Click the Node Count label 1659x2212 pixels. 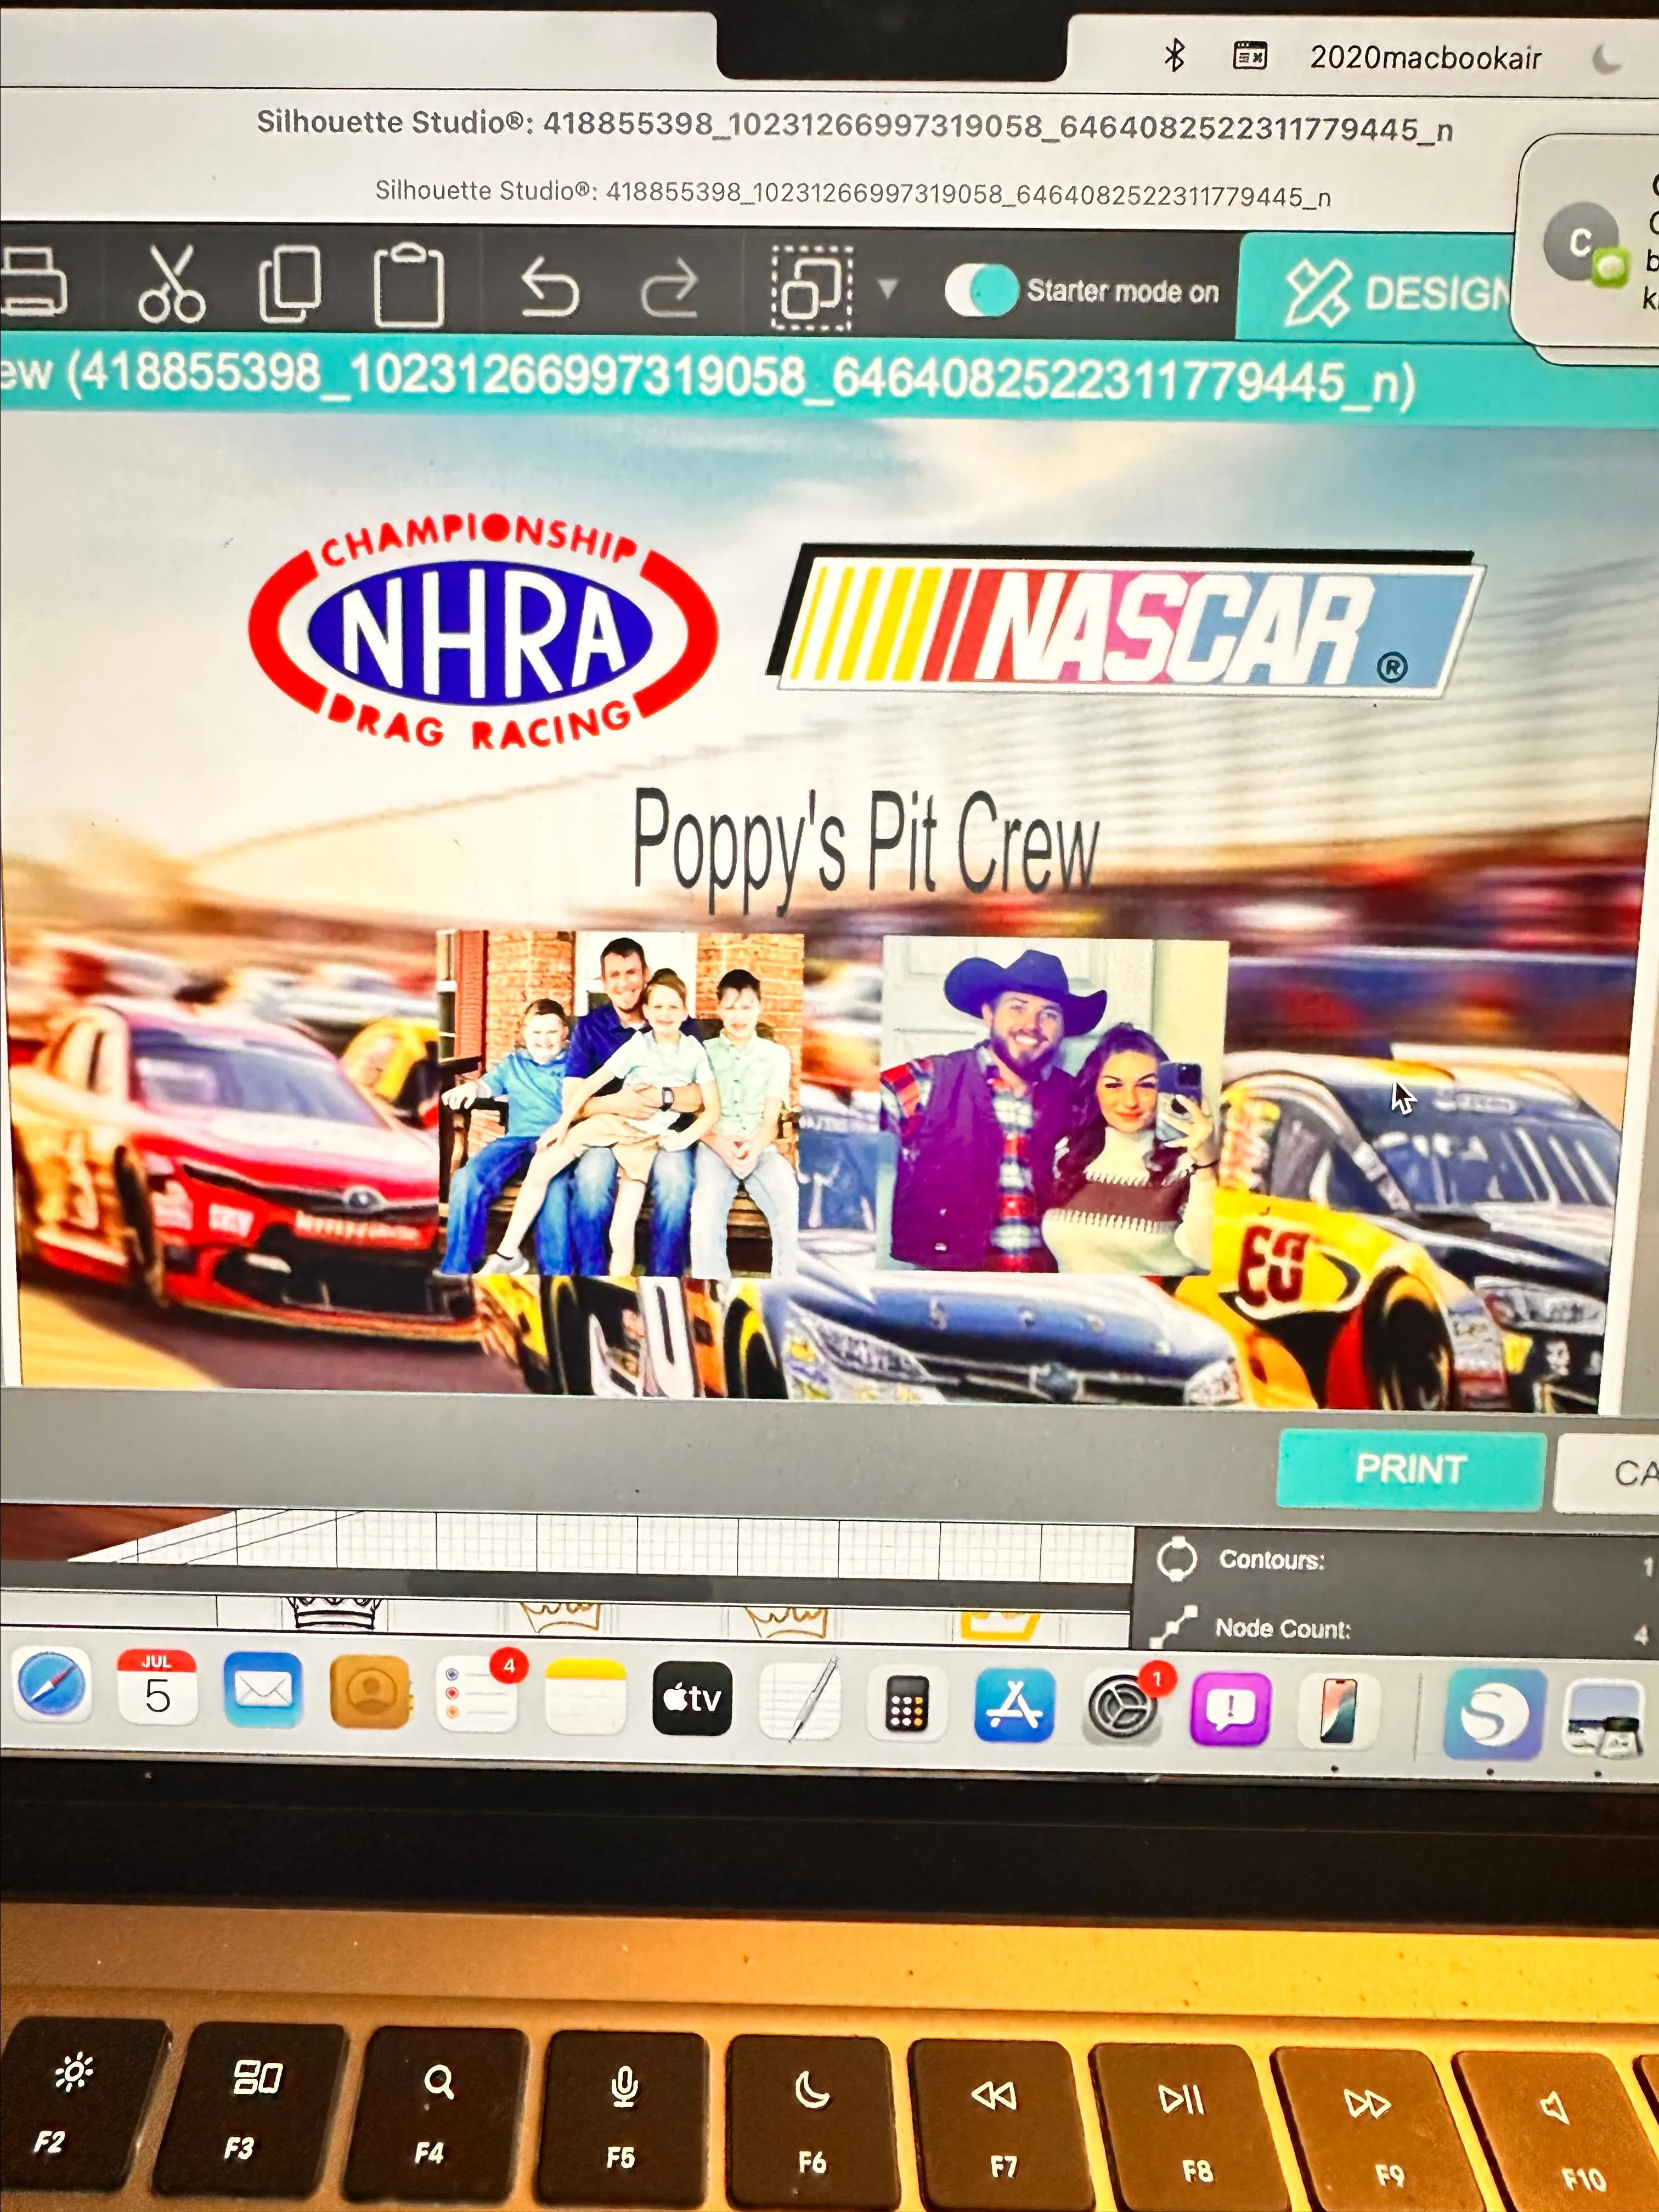1283,1628
